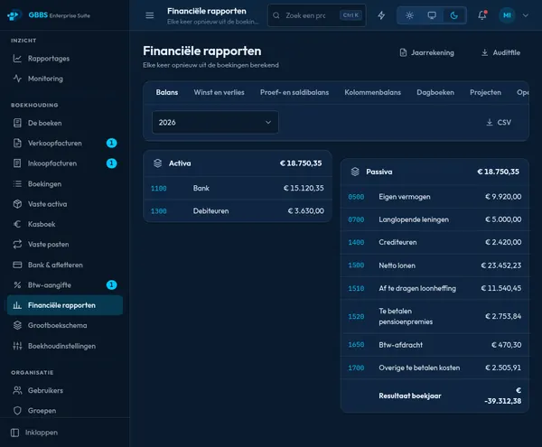Focus the search field

tap(317, 15)
